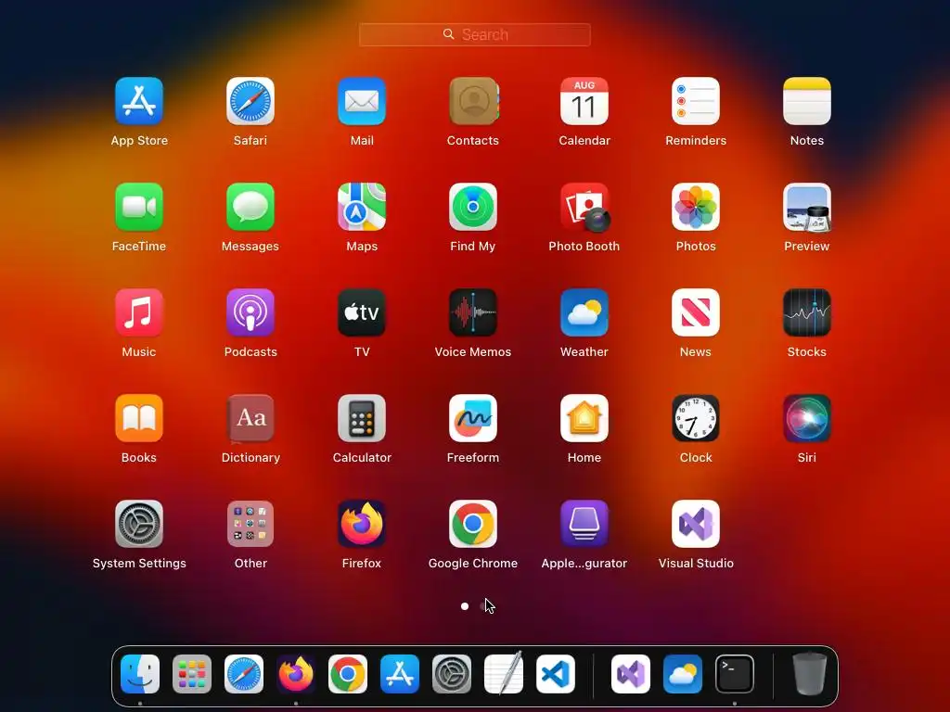Open the Notes app

coord(807,101)
